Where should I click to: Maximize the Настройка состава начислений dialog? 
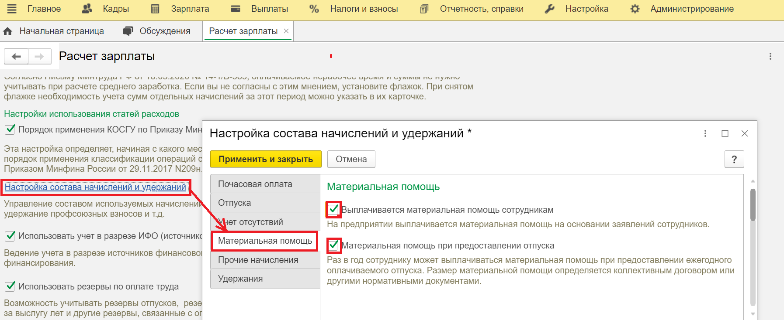coord(725,133)
